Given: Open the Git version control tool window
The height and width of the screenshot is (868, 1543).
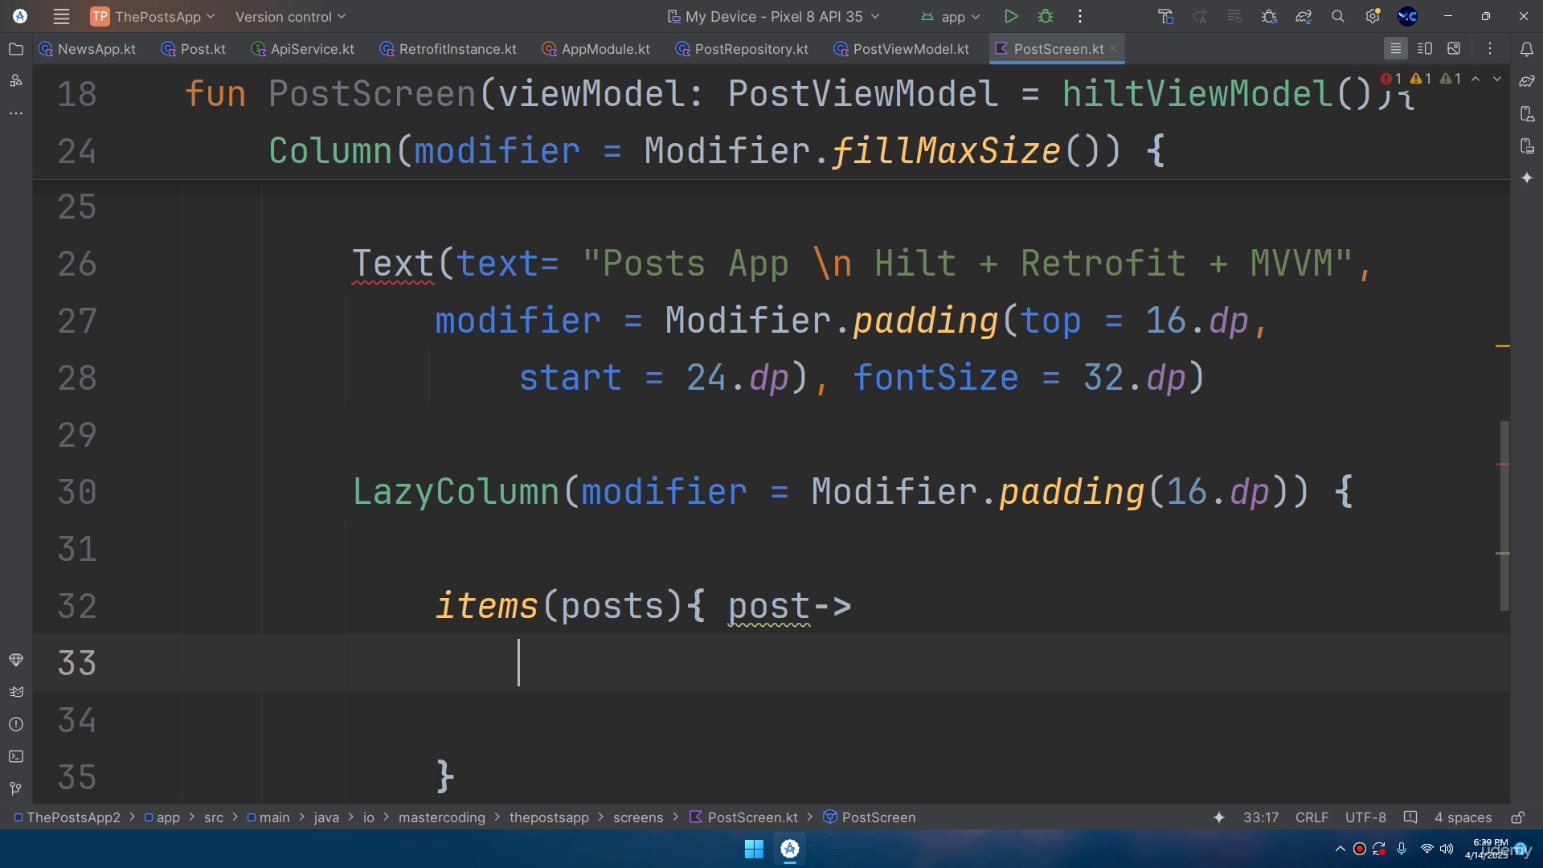Looking at the screenshot, I should click(x=15, y=788).
